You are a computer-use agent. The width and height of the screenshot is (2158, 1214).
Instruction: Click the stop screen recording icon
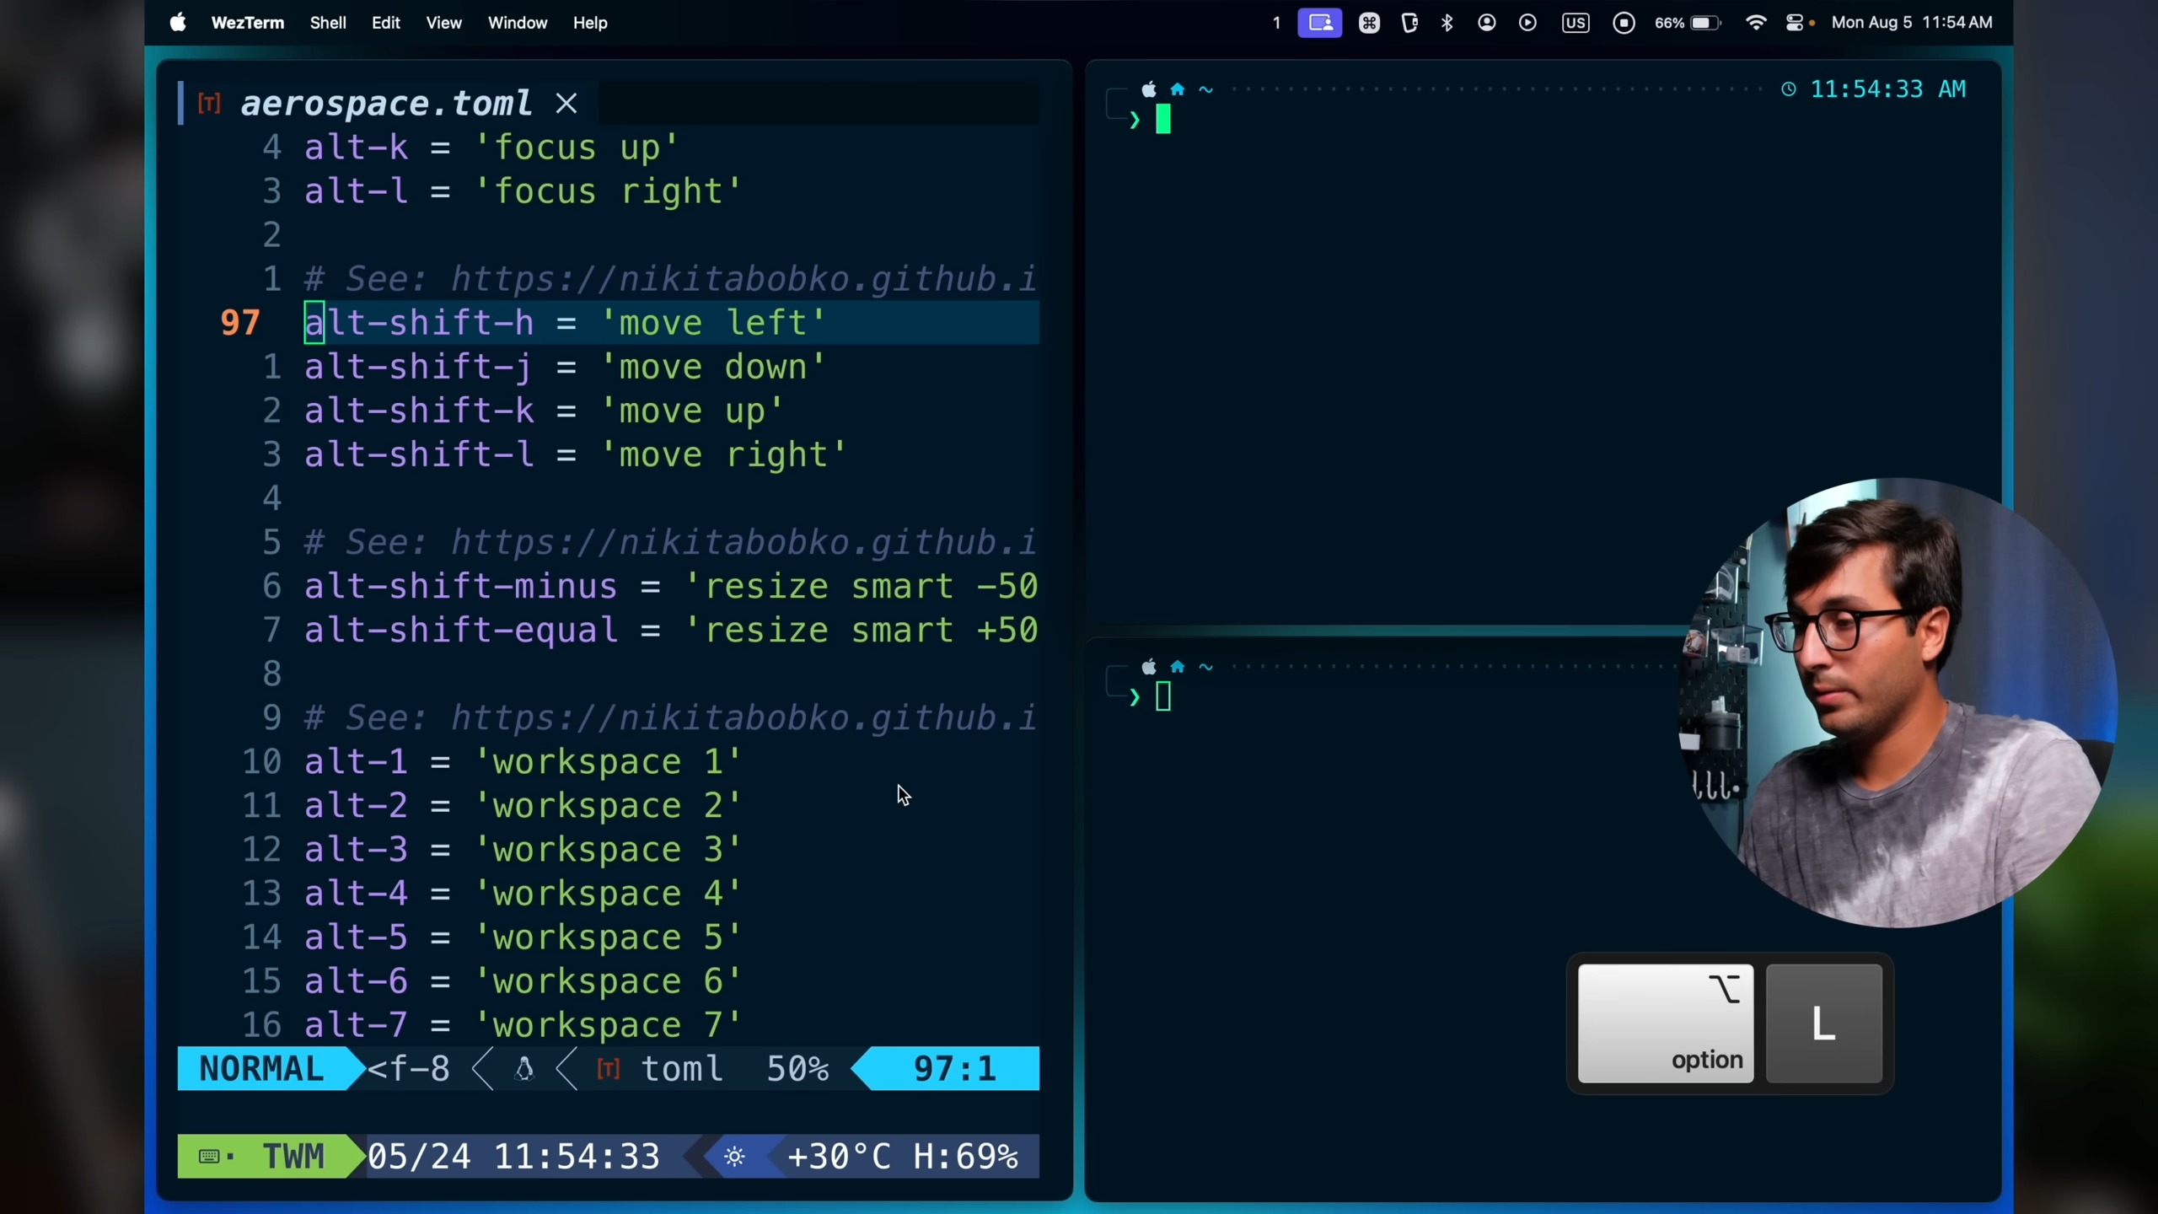tap(1624, 23)
